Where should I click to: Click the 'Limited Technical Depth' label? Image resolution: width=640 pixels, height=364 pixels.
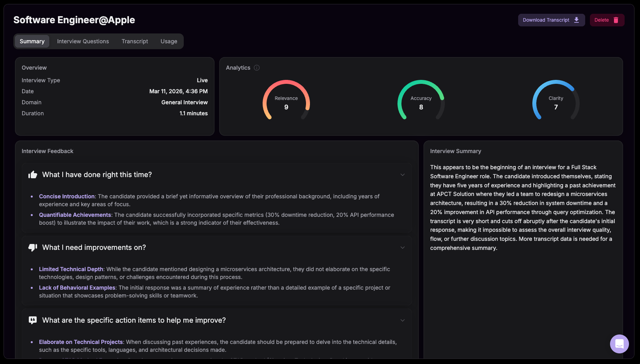point(71,269)
